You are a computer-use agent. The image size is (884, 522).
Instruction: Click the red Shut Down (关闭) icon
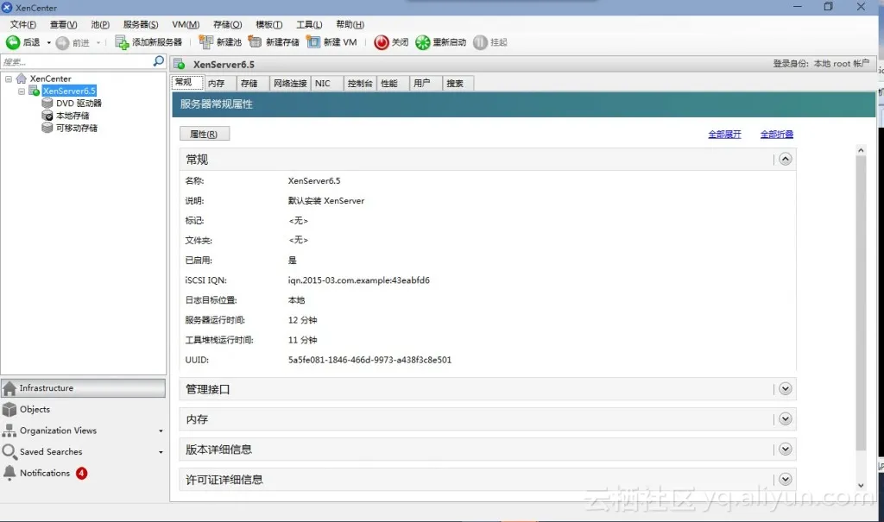[x=382, y=42]
